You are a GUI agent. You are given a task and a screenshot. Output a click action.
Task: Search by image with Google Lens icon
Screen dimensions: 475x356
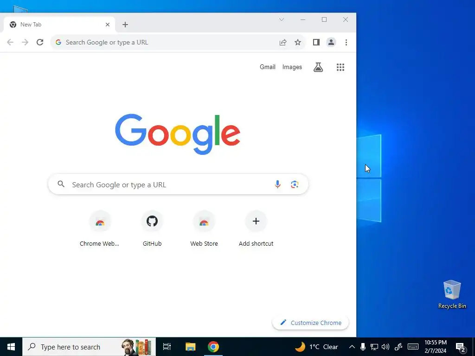point(295,184)
